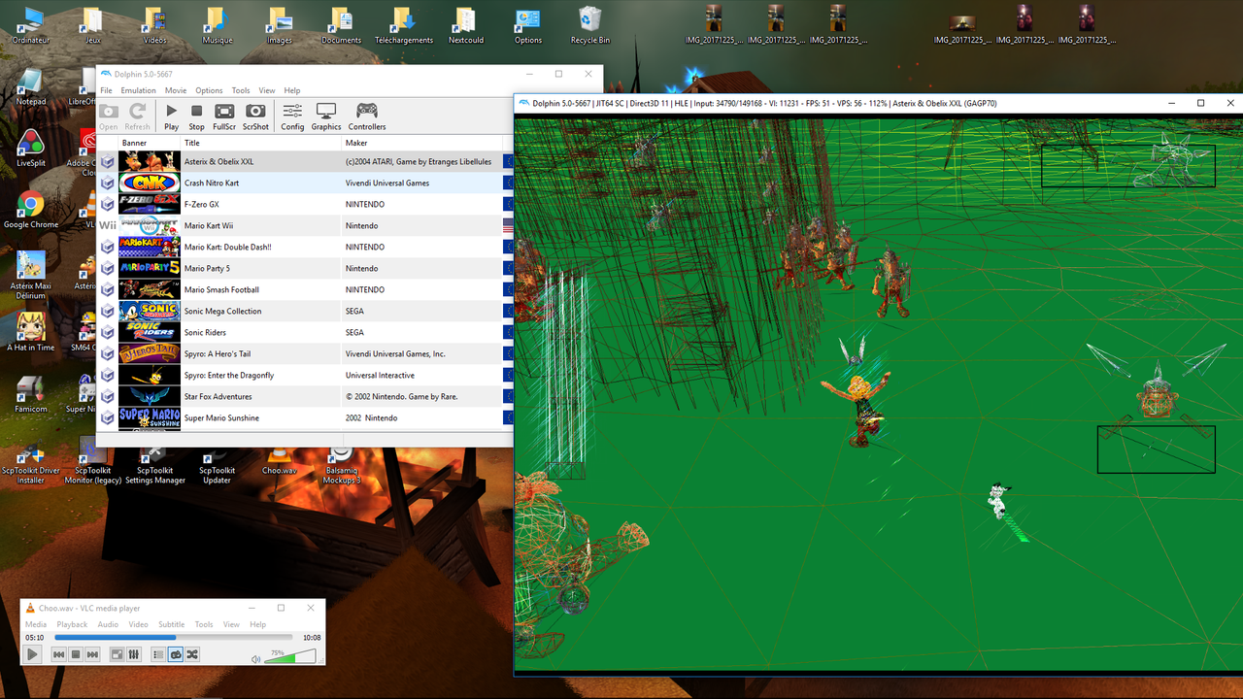The height and width of the screenshot is (699, 1243).
Task: Toggle VLC random shuffle button
Action: click(x=192, y=655)
